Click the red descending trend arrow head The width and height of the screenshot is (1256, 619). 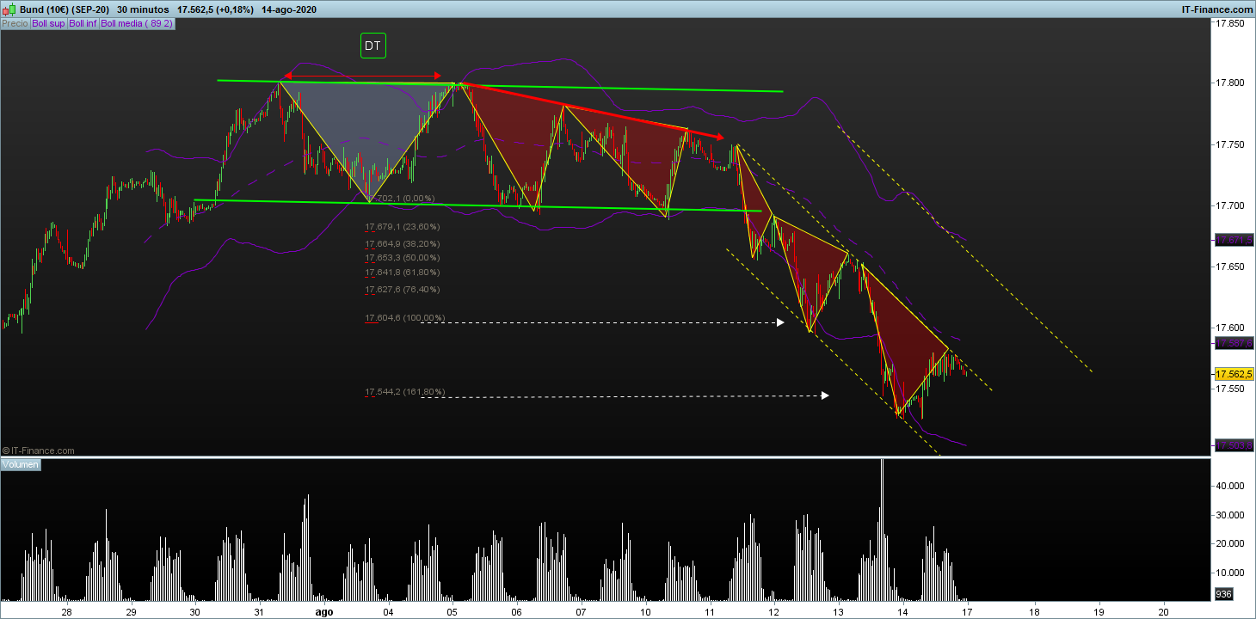click(719, 137)
